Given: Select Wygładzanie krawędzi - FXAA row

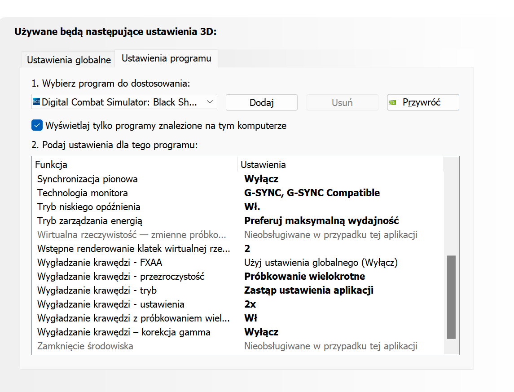Looking at the screenshot, I should pyautogui.click(x=238, y=263).
